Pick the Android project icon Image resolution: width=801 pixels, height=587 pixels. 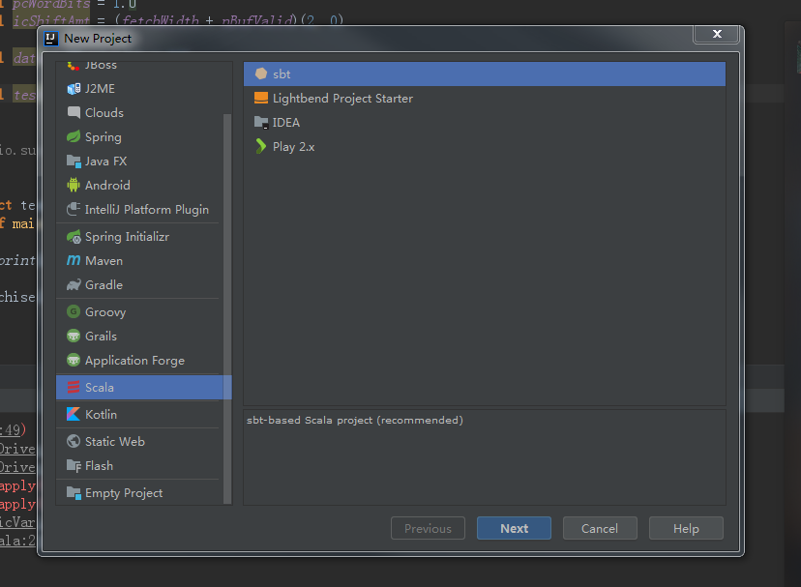coord(73,185)
